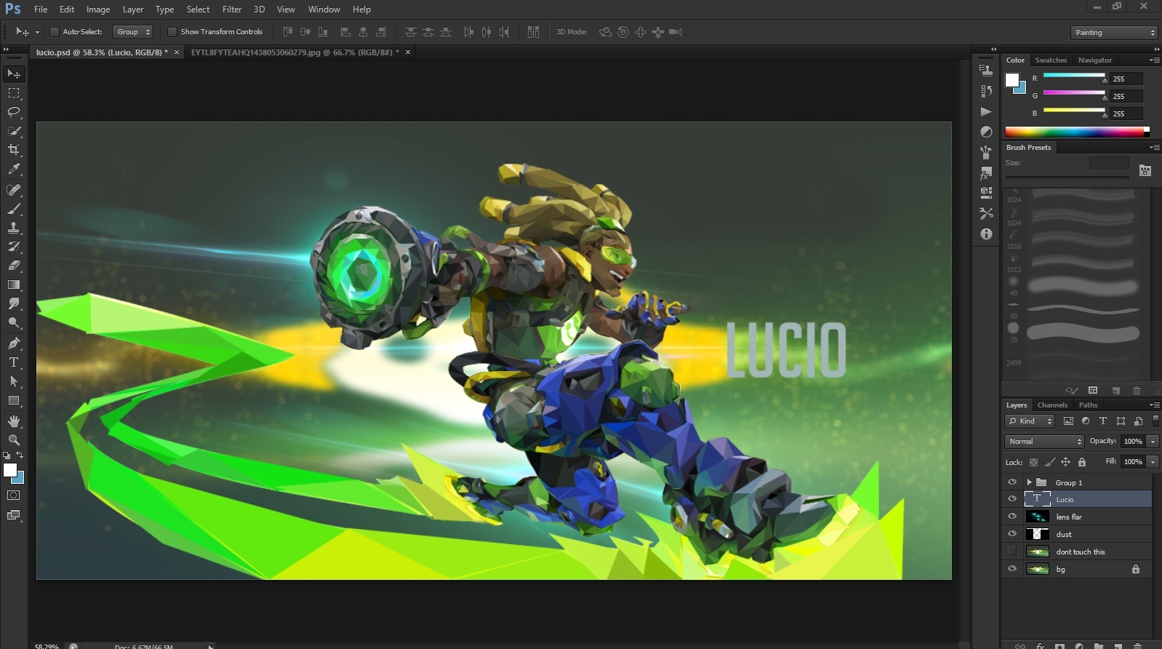Select the Hand tool
Image resolution: width=1162 pixels, height=649 pixels.
(14, 421)
